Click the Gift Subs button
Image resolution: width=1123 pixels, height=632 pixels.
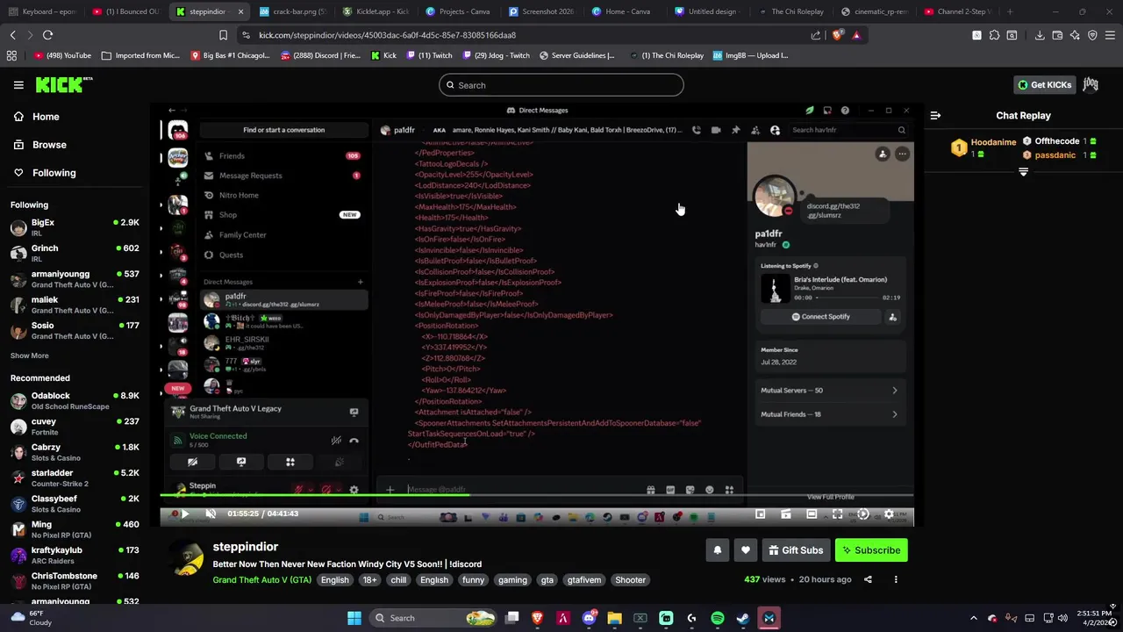[x=796, y=550]
